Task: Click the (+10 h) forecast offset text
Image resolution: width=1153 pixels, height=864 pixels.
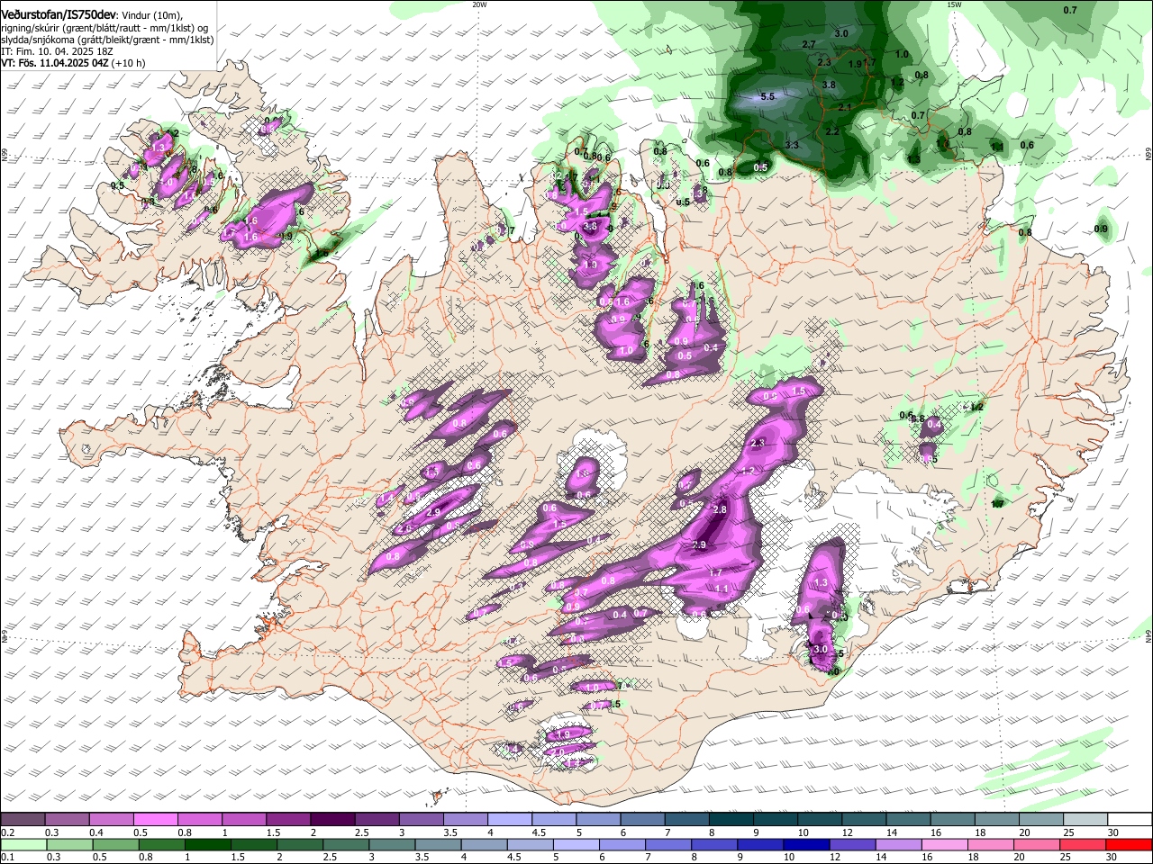Action: [x=129, y=63]
